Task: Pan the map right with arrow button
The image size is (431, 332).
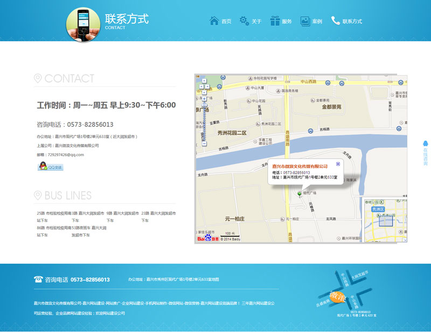Action: [207, 87]
